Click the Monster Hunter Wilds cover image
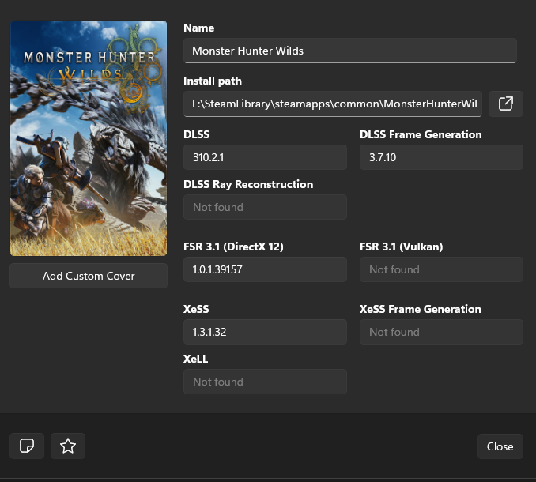536x482 pixels. point(89,138)
